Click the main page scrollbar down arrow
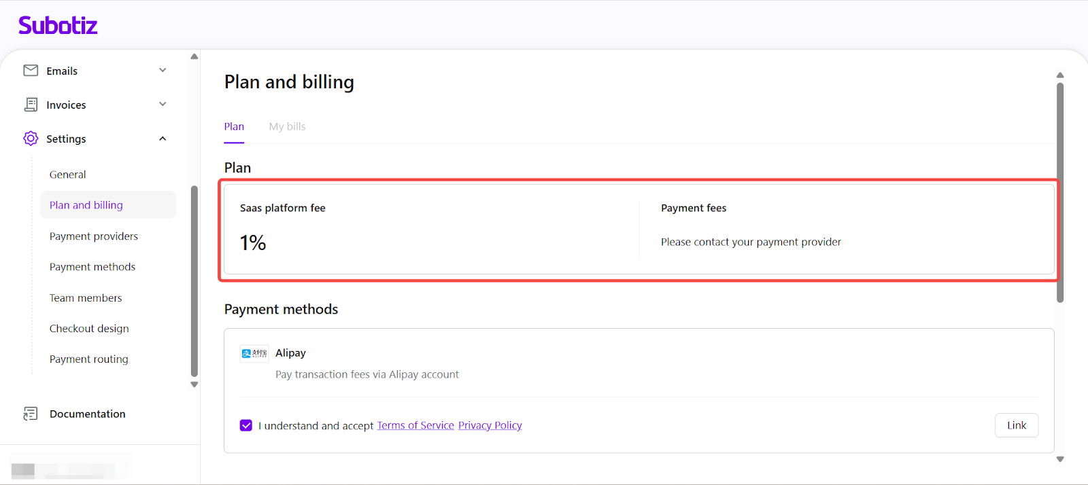 coord(1059,459)
